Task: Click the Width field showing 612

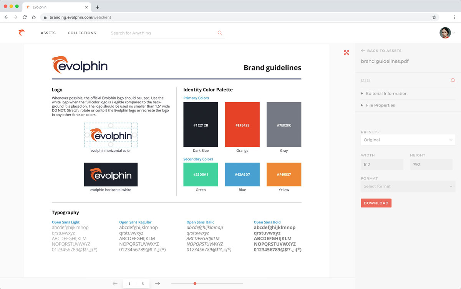Action: 382,164
